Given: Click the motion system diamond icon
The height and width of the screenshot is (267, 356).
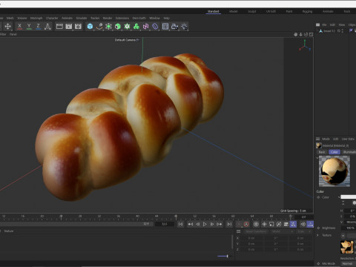Looking at the screenshot, I should point(303,224).
